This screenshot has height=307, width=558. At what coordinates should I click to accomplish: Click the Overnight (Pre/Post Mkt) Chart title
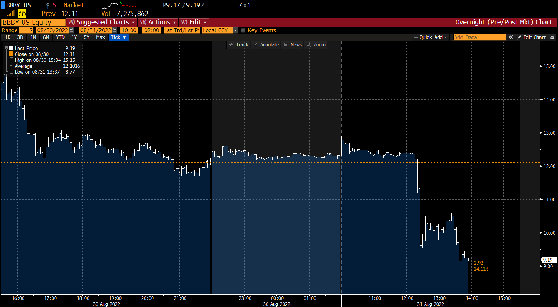(x=503, y=22)
